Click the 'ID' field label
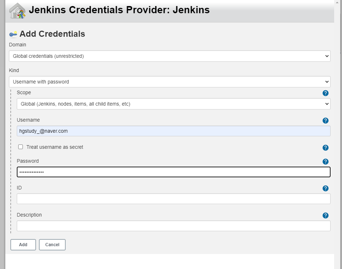 point(19,188)
